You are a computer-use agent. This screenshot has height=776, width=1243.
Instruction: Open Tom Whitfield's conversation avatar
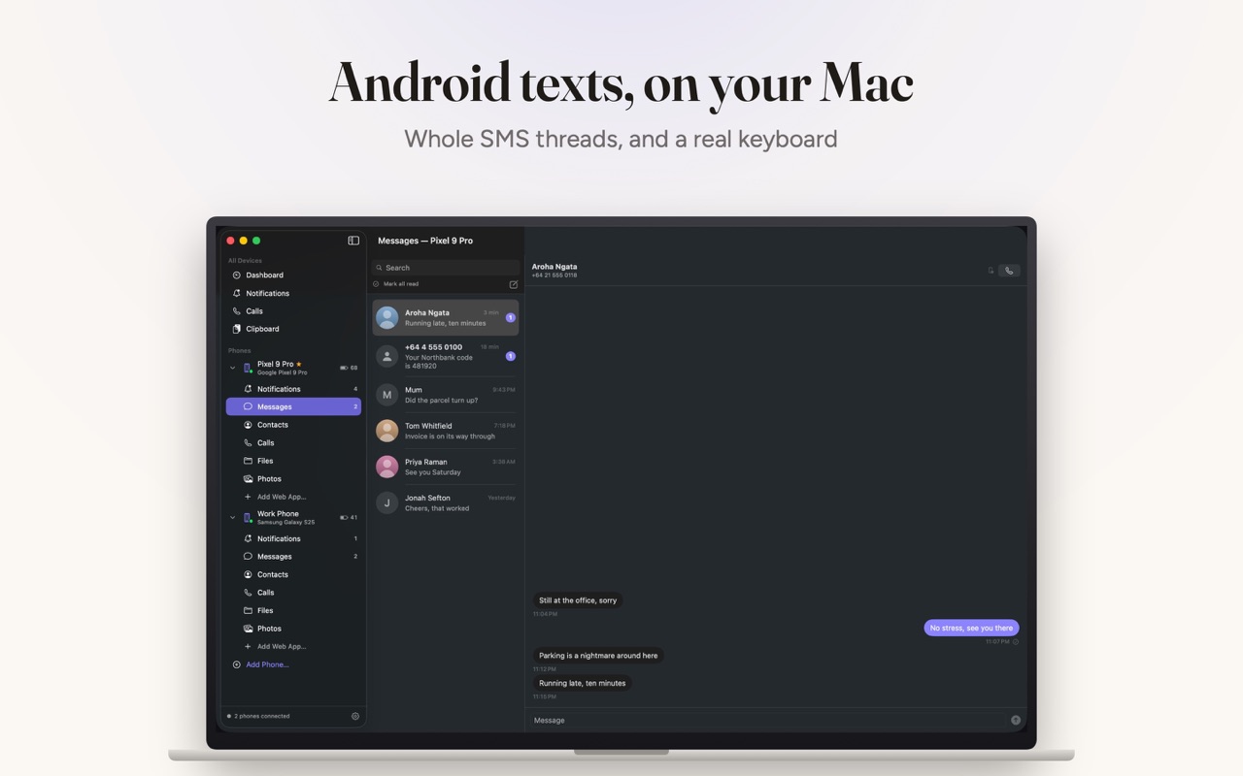[x=387, y=431]
